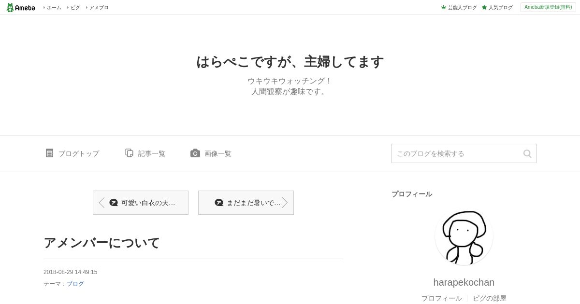Click the blog title はらぺこですが、主婦してます

tap(290, 62)
